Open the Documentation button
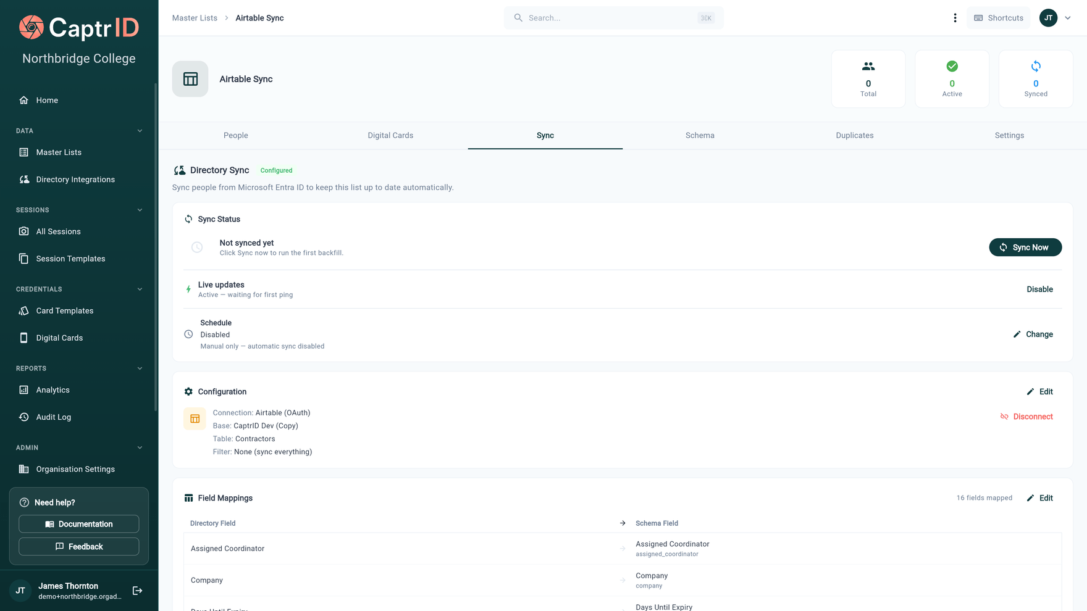This screenshot has width=1087, height=611. [79, 524]
